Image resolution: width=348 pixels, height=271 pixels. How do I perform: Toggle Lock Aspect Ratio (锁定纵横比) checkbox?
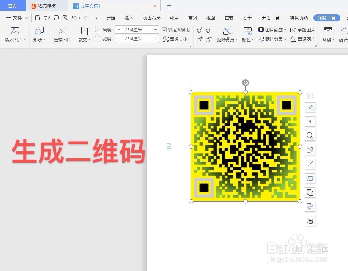click(164, 30)
